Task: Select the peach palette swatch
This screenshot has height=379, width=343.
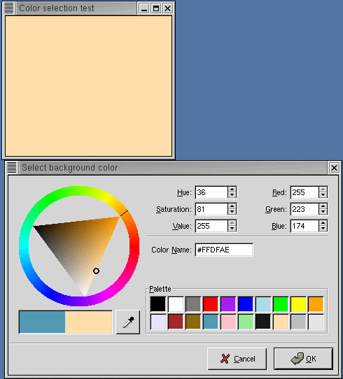Action: [x=281, y=322]
